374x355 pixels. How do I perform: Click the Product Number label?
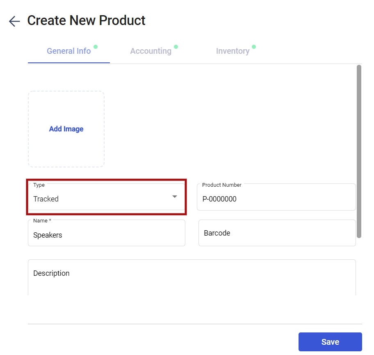click(221, 185)
